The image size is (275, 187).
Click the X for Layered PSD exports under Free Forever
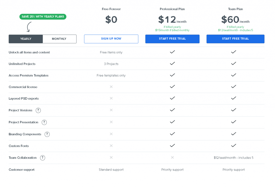(x=111, y=98)
